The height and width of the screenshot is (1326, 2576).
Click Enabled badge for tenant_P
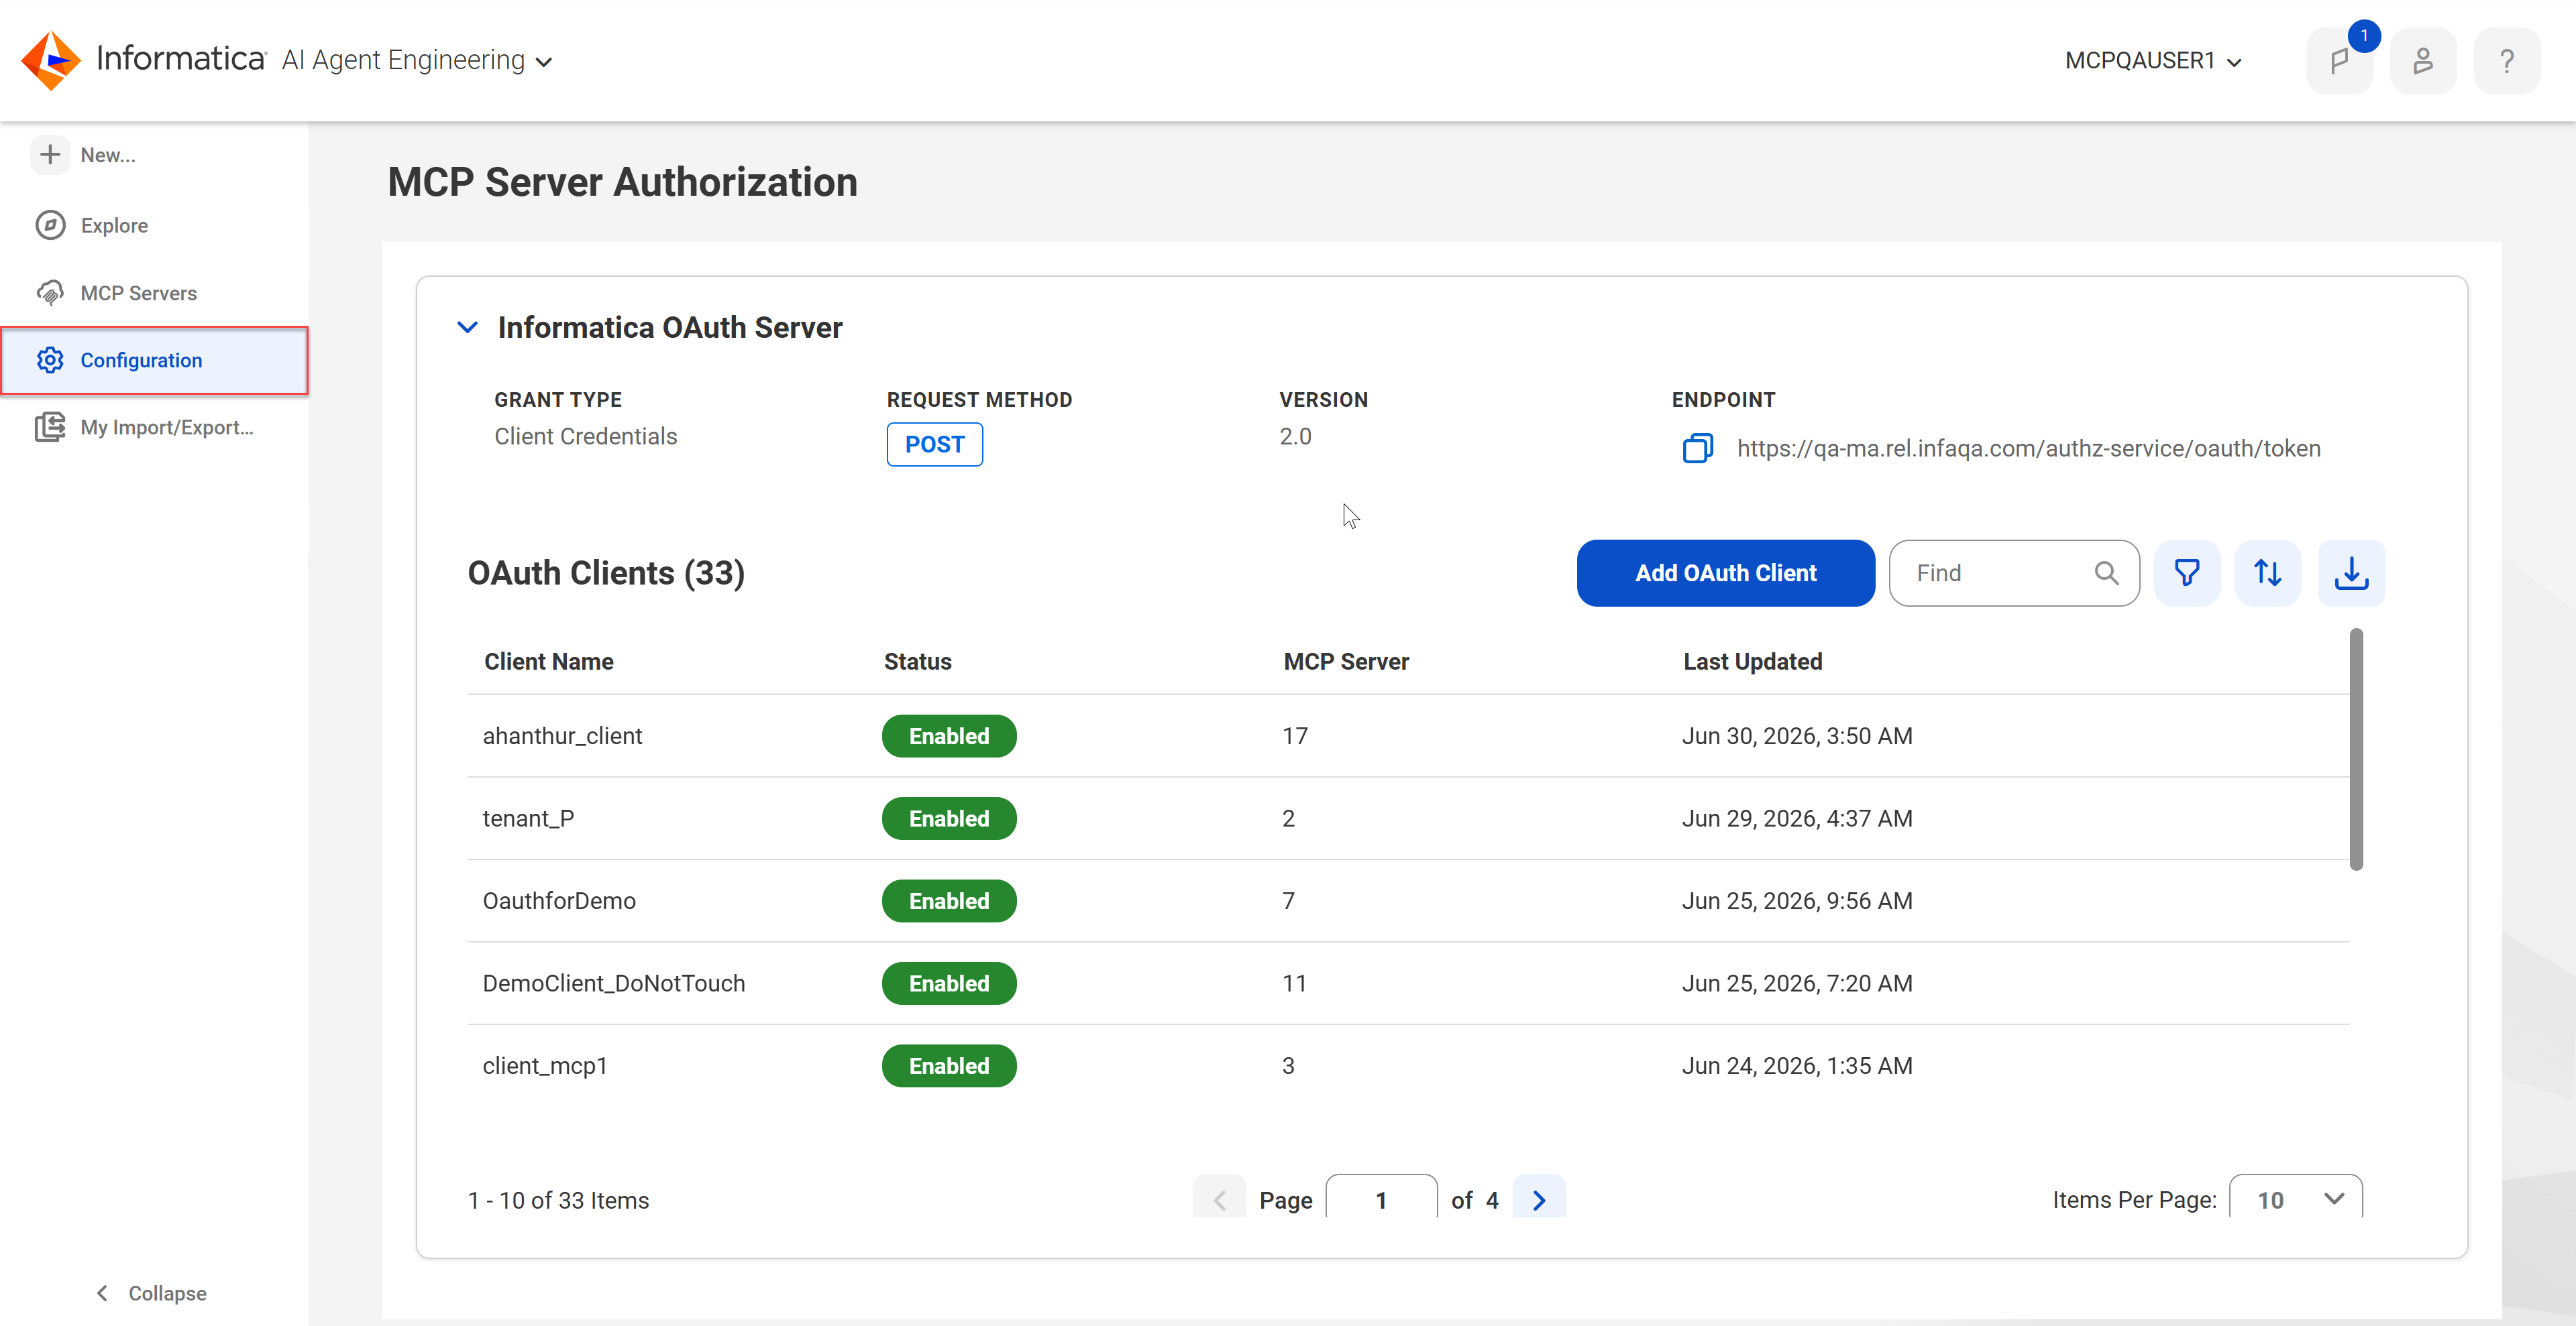pos(949,819)
